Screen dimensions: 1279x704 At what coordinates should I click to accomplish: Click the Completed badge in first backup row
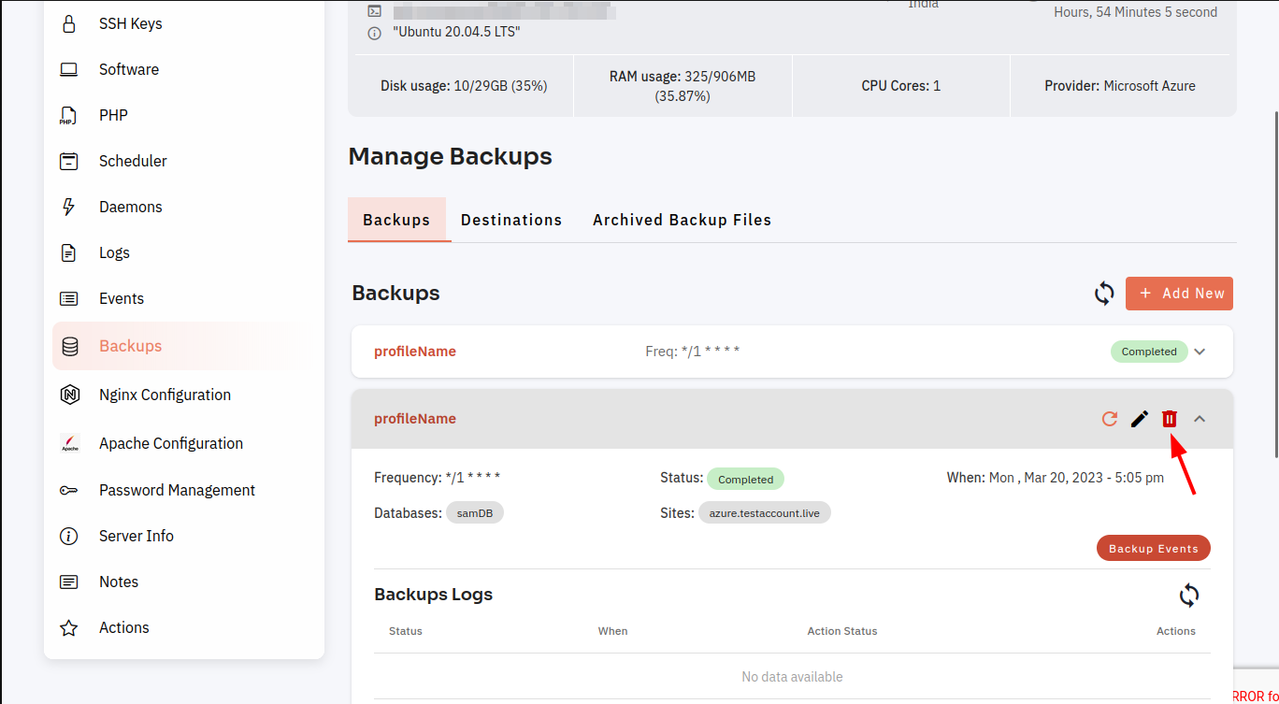coord(1149,352)
